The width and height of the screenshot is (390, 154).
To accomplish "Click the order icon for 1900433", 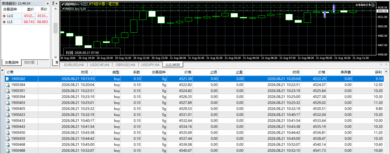I will (8, 121).
